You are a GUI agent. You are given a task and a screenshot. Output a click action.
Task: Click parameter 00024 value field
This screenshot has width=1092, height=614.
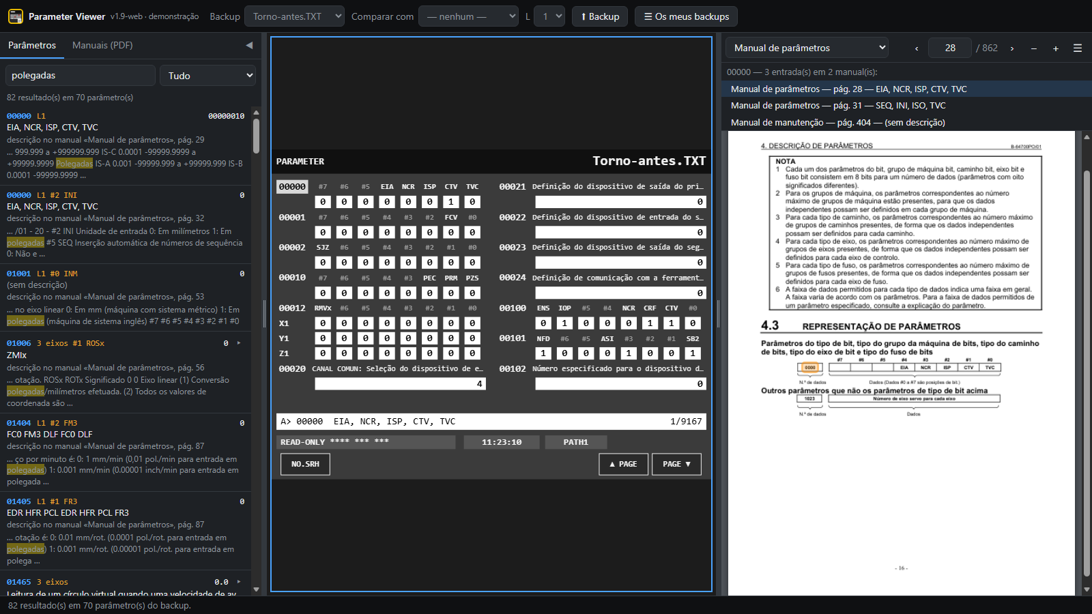click(x=620, y=293)
